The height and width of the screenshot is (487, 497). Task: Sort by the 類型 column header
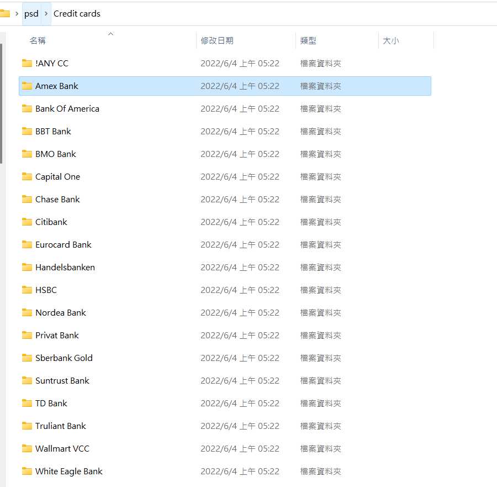click(308, 40)
